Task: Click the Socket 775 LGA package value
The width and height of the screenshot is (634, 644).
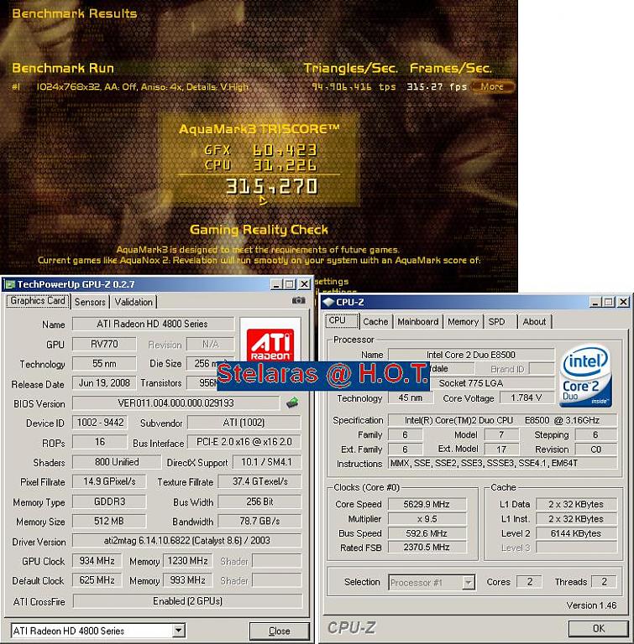Action: (471, 383)
